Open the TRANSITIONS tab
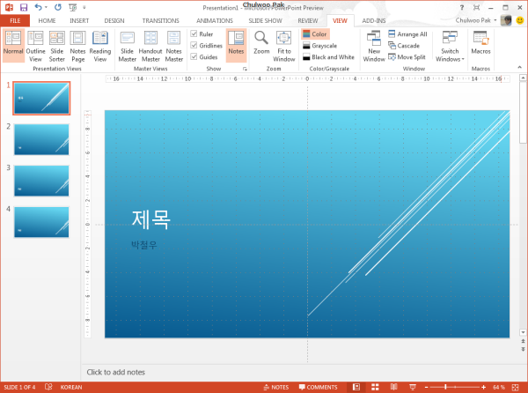 pos(161,20)
